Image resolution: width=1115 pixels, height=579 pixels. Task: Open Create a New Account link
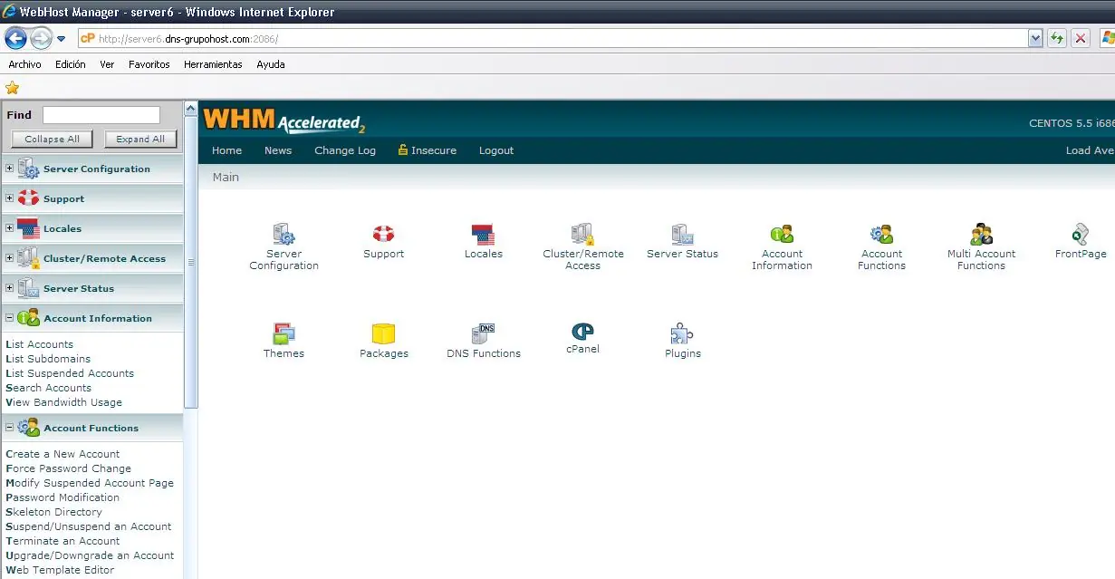(62, 454)
